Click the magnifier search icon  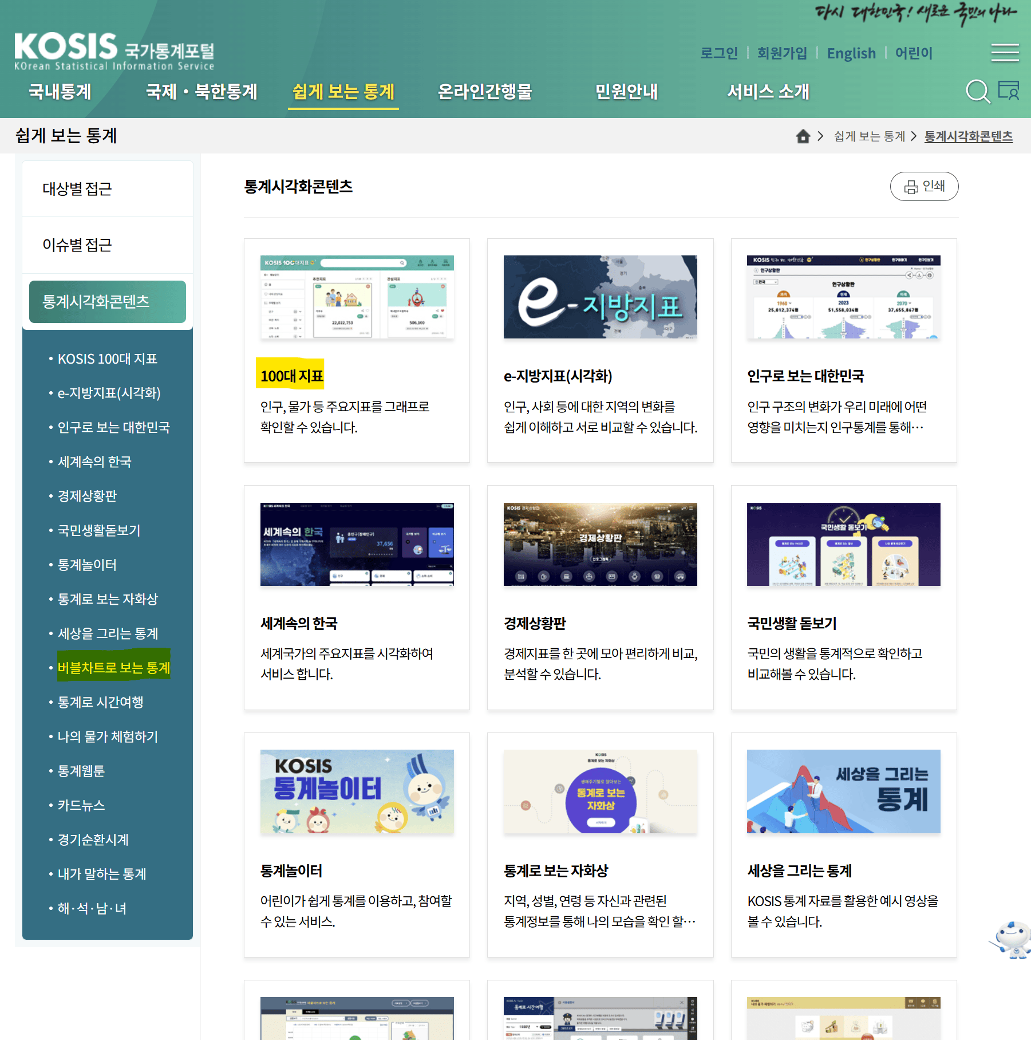tap(977, 92)
